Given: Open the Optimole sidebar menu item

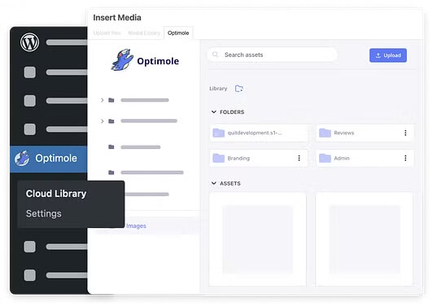Looking at the screenshot, I should point(49,159).
